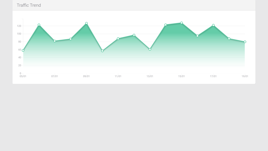Select the 17/01 data point marker
The width and height of the screenshot is (268, 151).
coord(213,25)
